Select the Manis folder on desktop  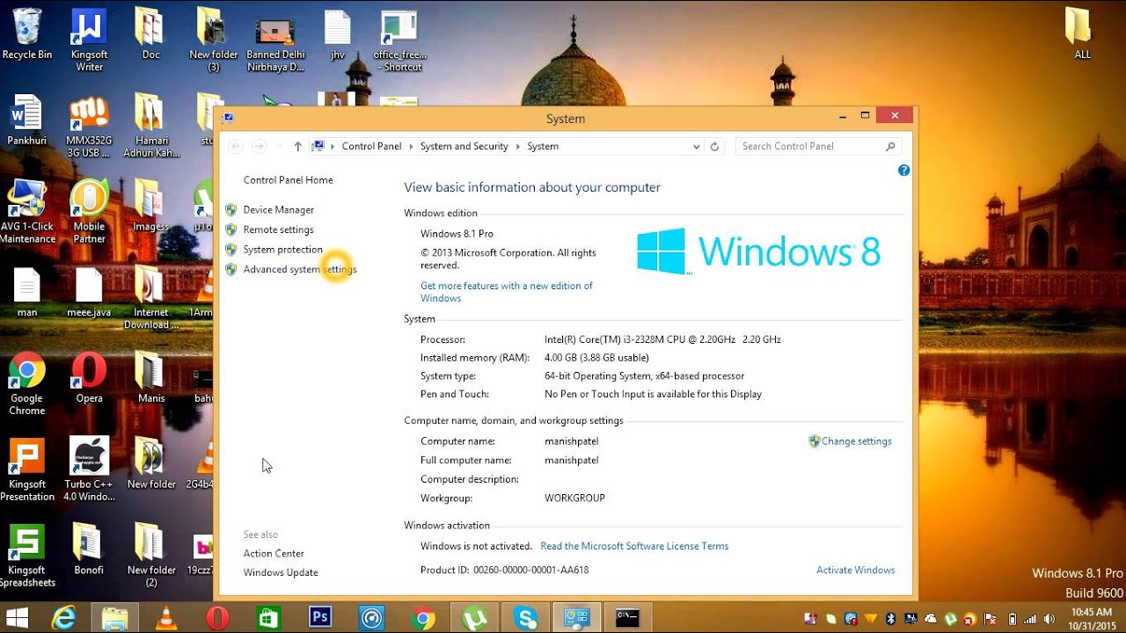point(150,378)
